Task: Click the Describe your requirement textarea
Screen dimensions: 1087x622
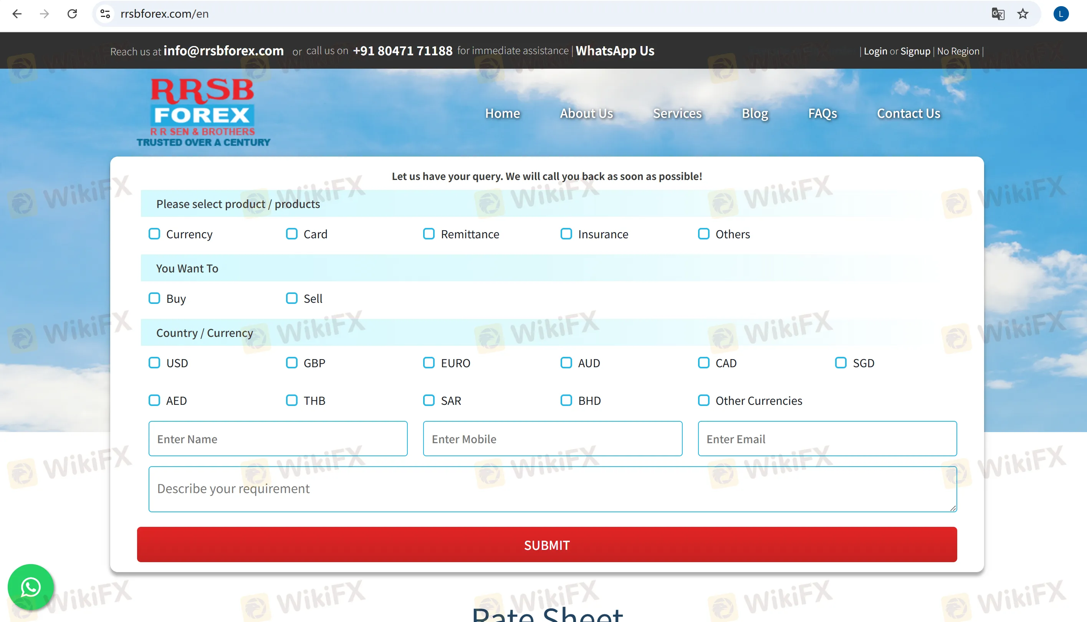Action: (x=551, y=489)
